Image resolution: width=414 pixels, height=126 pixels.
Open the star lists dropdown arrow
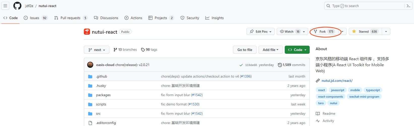(x=386, y=32)
